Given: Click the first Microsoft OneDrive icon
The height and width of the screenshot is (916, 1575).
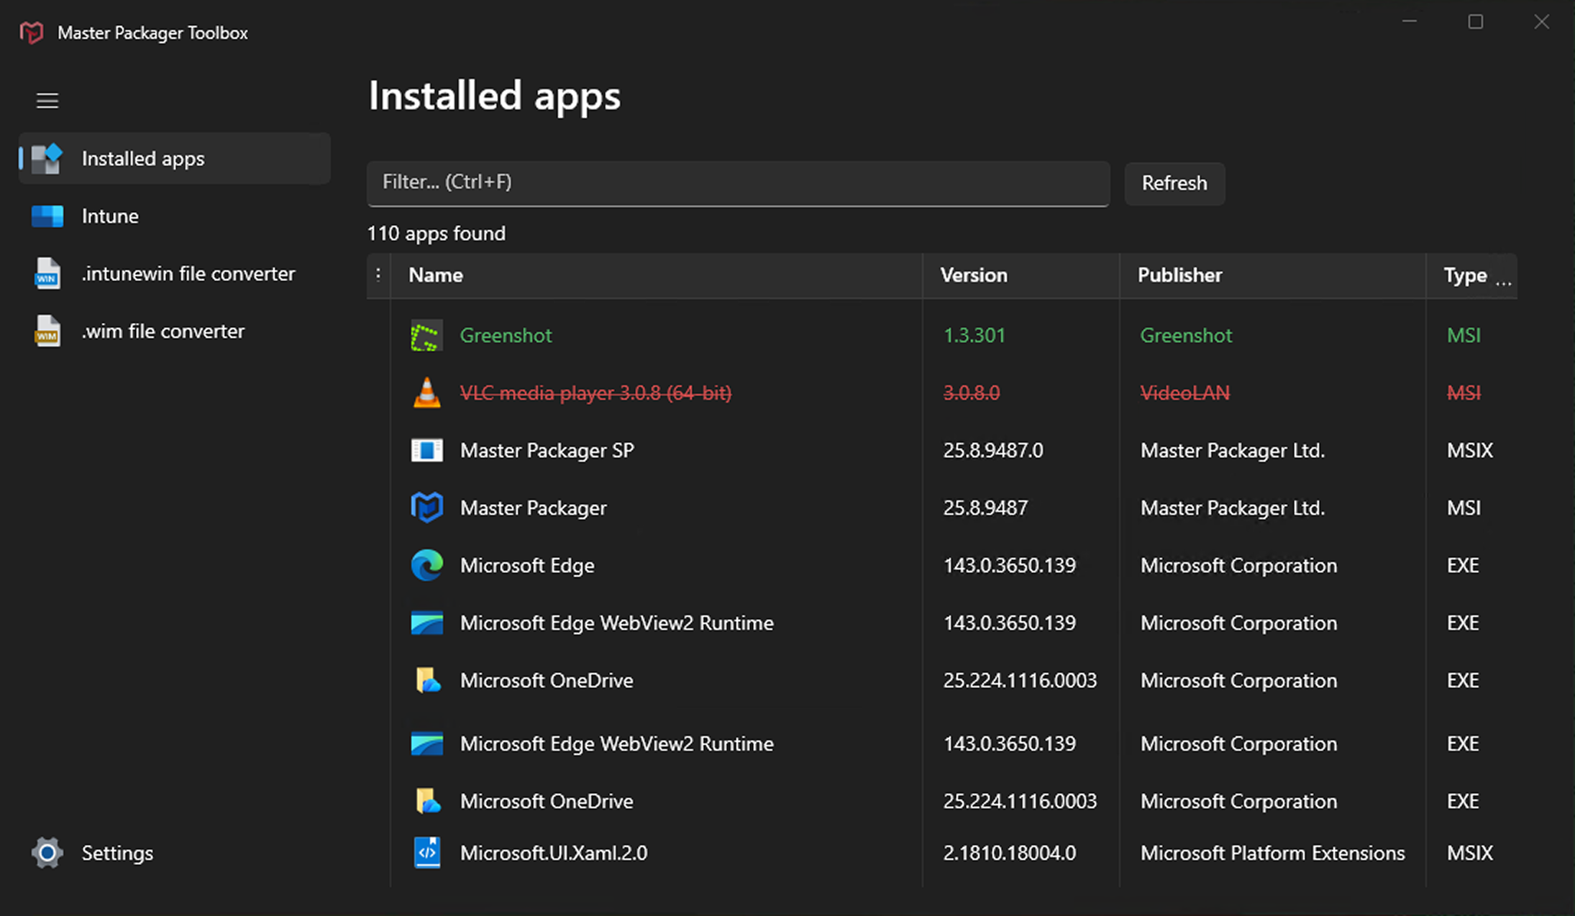Looking at the screenshot, I should [427, 680].
